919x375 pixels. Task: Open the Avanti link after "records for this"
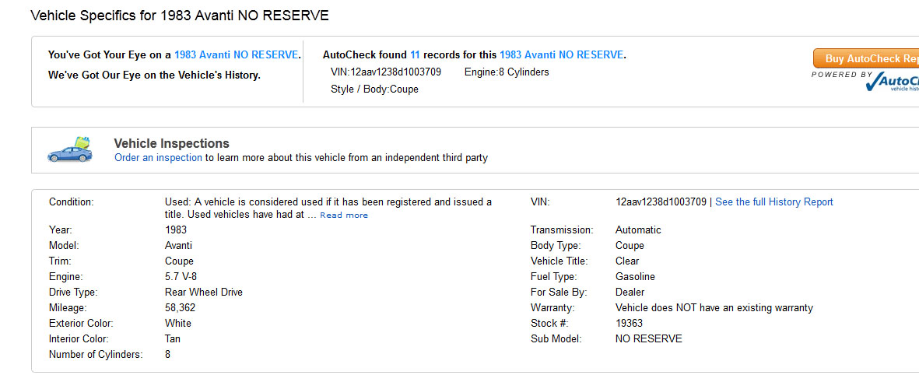coord(561,55)
